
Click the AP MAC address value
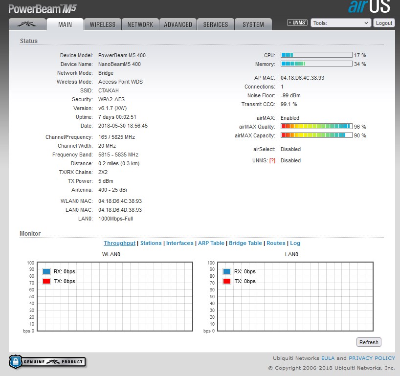coord(302,78)
